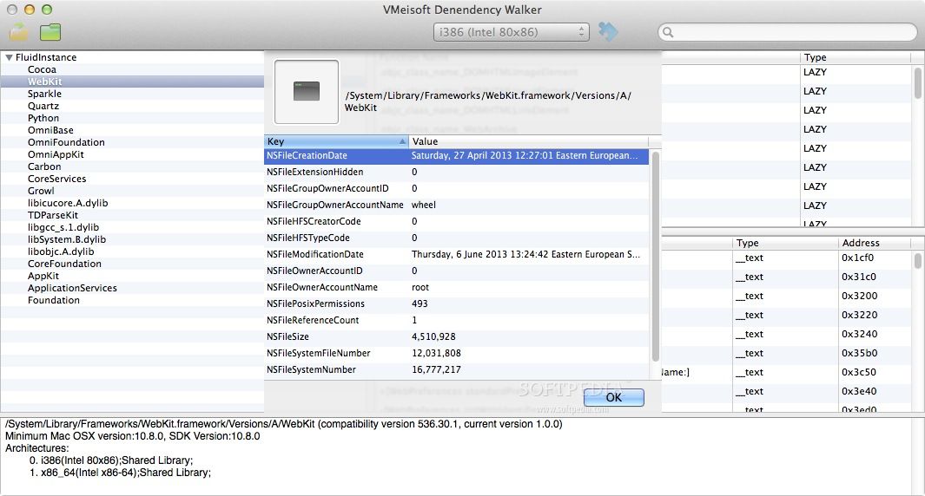Select the NSFileSize row
This screenshot has width=925, height=496.
pos(457,337)
